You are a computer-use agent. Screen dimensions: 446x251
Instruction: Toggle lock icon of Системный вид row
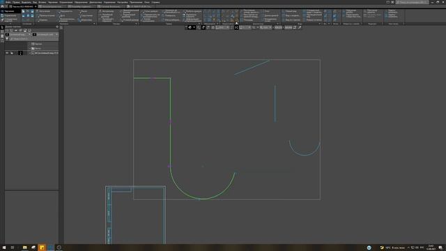click(x=12, y=53)
